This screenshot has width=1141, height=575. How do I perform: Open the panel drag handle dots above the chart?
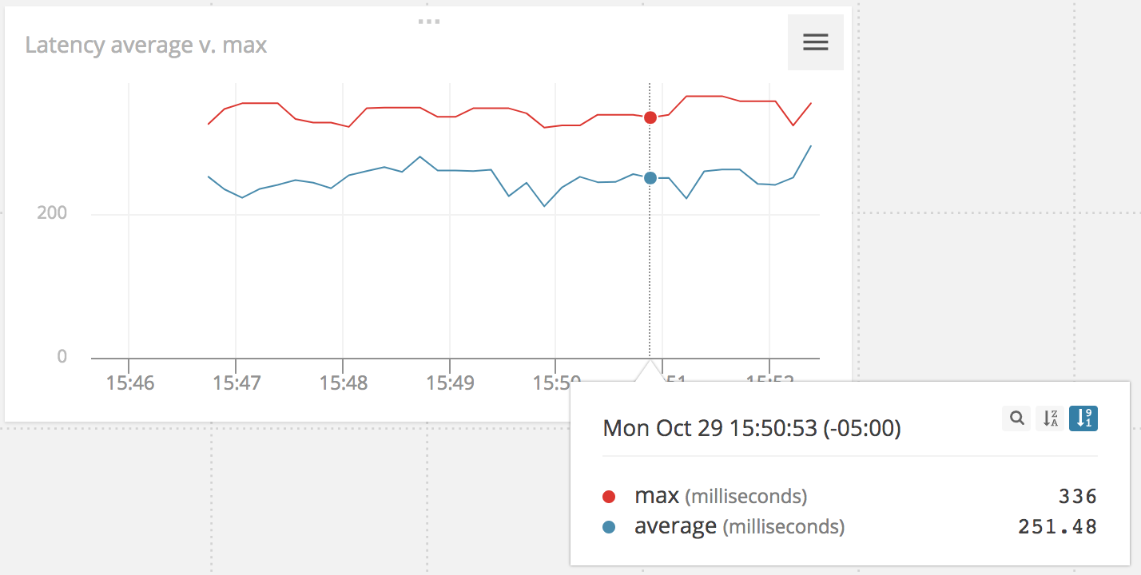pyautogui.click(x=429, y=21)
